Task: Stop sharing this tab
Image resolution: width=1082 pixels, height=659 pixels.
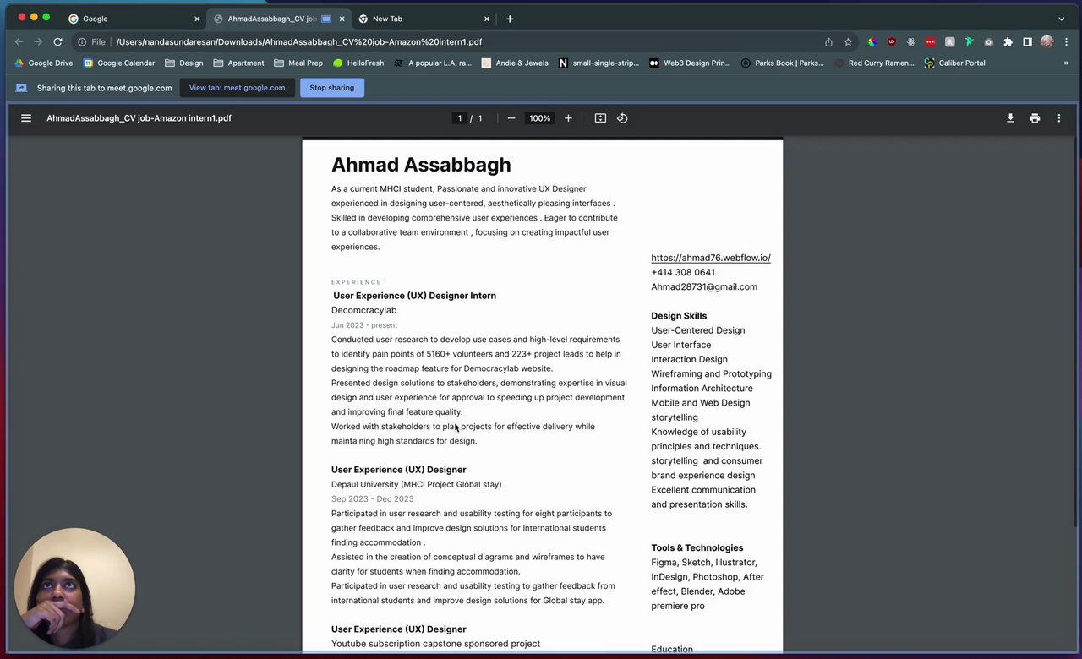Action: [332, 88]
